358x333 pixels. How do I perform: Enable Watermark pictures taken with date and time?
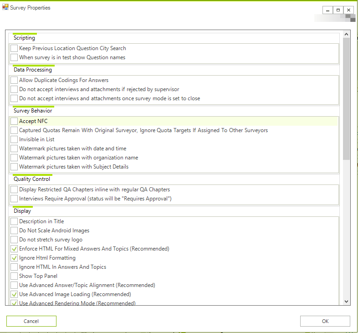coord(14,149)
